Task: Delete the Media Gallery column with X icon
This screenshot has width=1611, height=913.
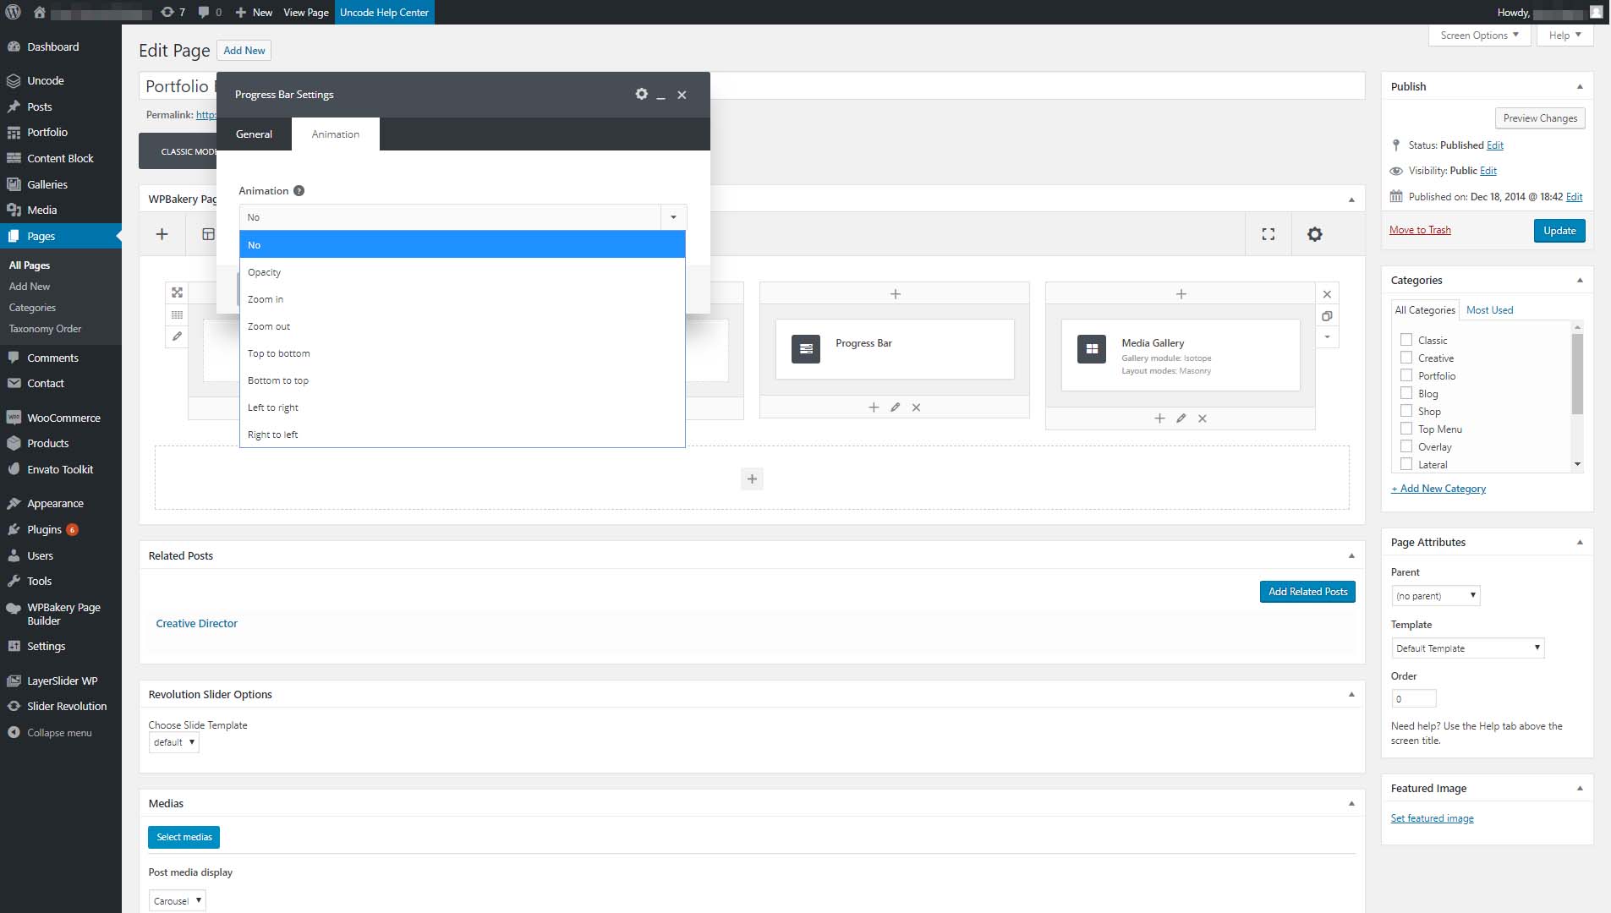Action: tap(1202, 418)
